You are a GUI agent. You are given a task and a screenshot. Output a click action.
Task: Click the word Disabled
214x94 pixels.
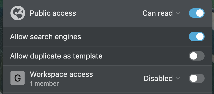[x=158, y=79]
